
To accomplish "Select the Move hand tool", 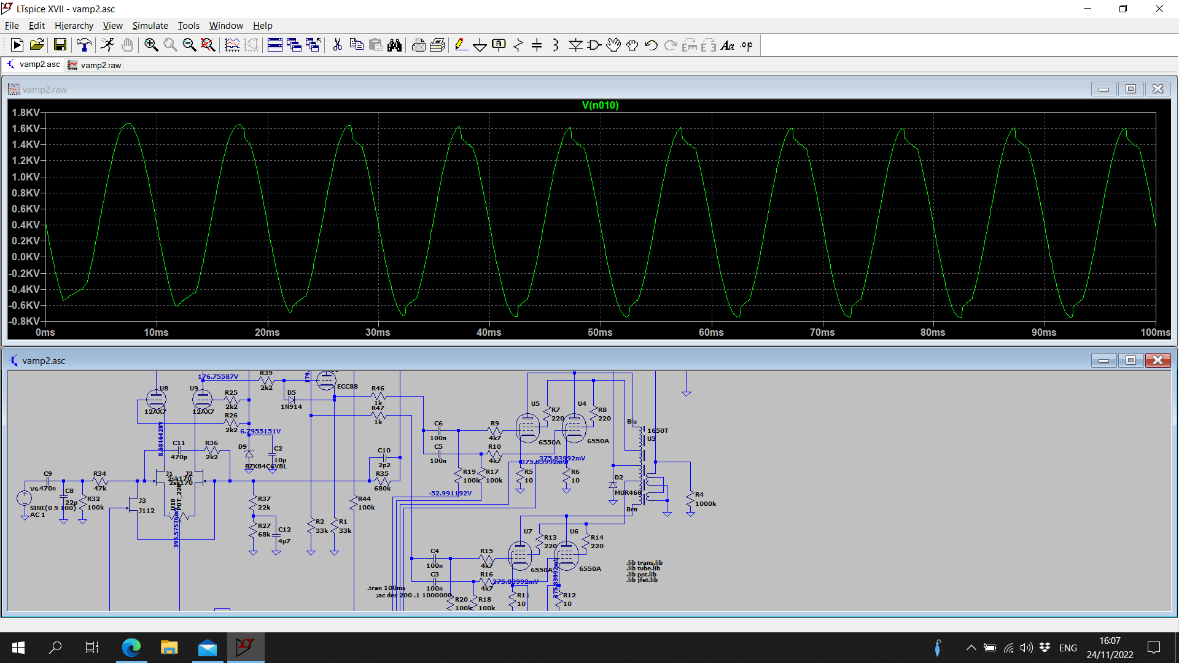I will (613, 45).
